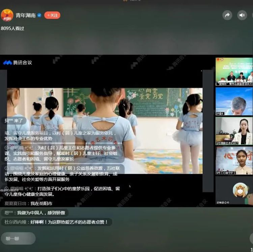Tap comment about 童梦乐园
253x252 pixels.
coord(62,191)
